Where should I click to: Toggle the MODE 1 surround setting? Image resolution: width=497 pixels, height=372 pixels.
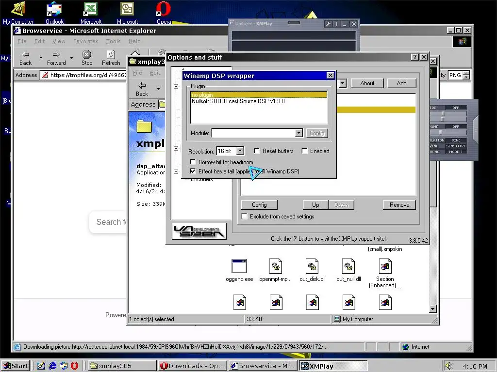click(x=456, y=152)
